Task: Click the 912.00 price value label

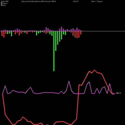Action: (x=118, y=93)
